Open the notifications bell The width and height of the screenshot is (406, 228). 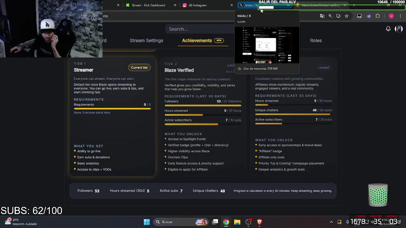pos(388,29)
